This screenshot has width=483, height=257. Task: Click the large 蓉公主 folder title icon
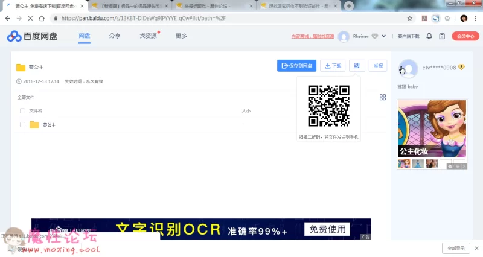coord(21,68)
